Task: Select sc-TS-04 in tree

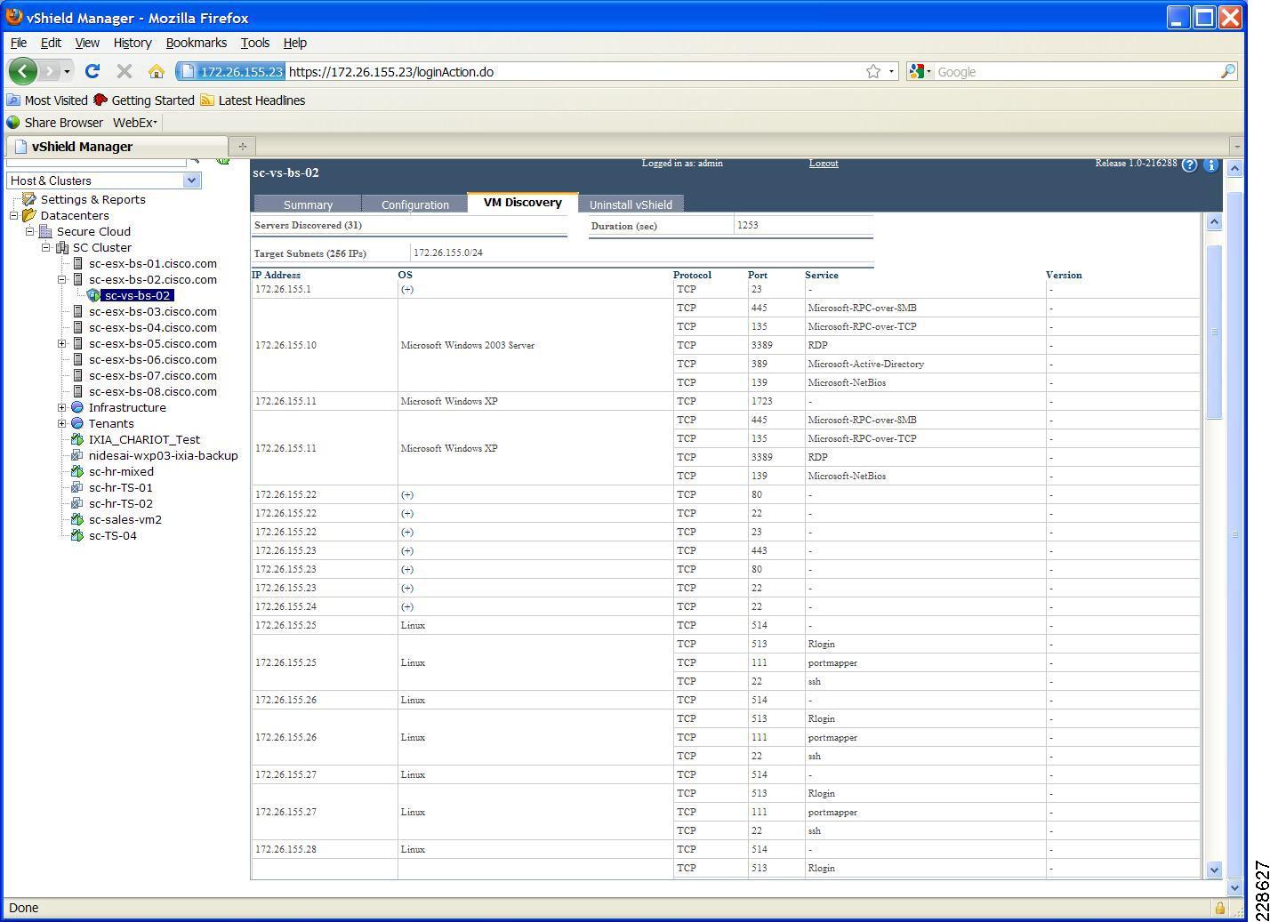Action: pyautogui.click(x=113, y=535)
